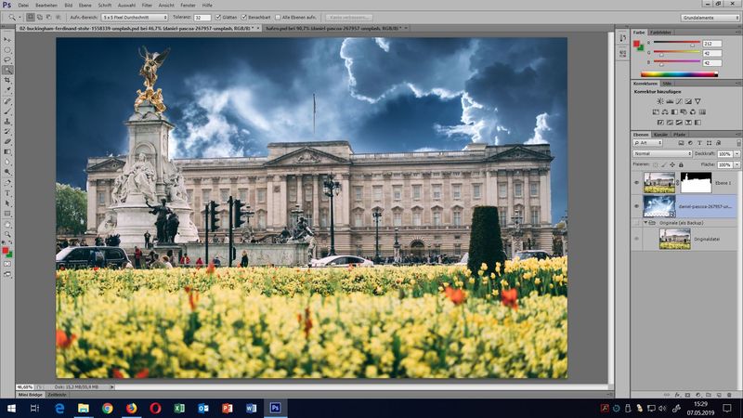
Task: Choose New Selection mode in options bar
Action: (x=31, y=17)
